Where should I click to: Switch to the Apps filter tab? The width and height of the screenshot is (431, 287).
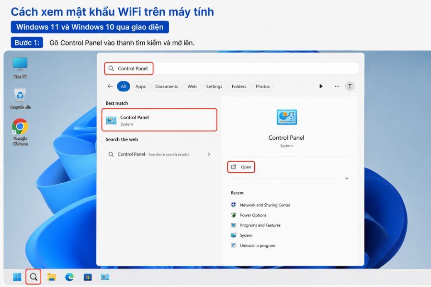(140, 86)
